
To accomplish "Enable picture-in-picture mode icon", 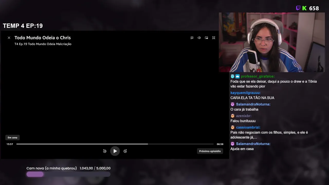I will coord(206,38).
